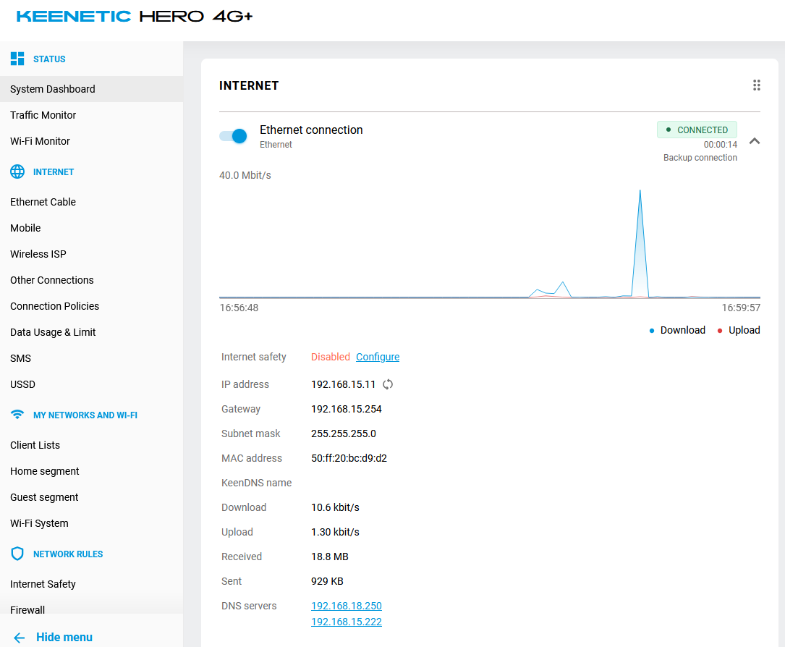Click the Status dashboard grid icon
The width and height of the screenshot is (785, 647).
point(17,59)
